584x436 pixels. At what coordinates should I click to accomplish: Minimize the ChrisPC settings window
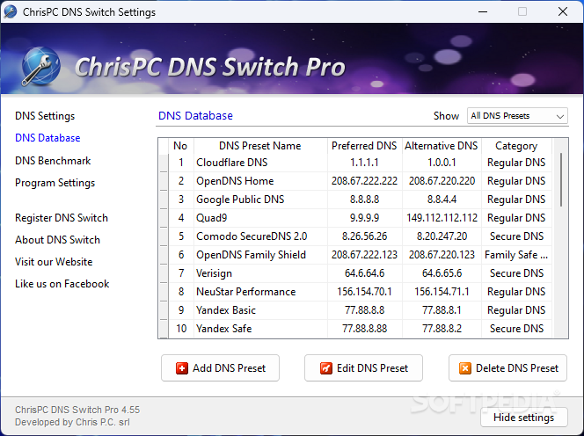(x=483, y=11)
